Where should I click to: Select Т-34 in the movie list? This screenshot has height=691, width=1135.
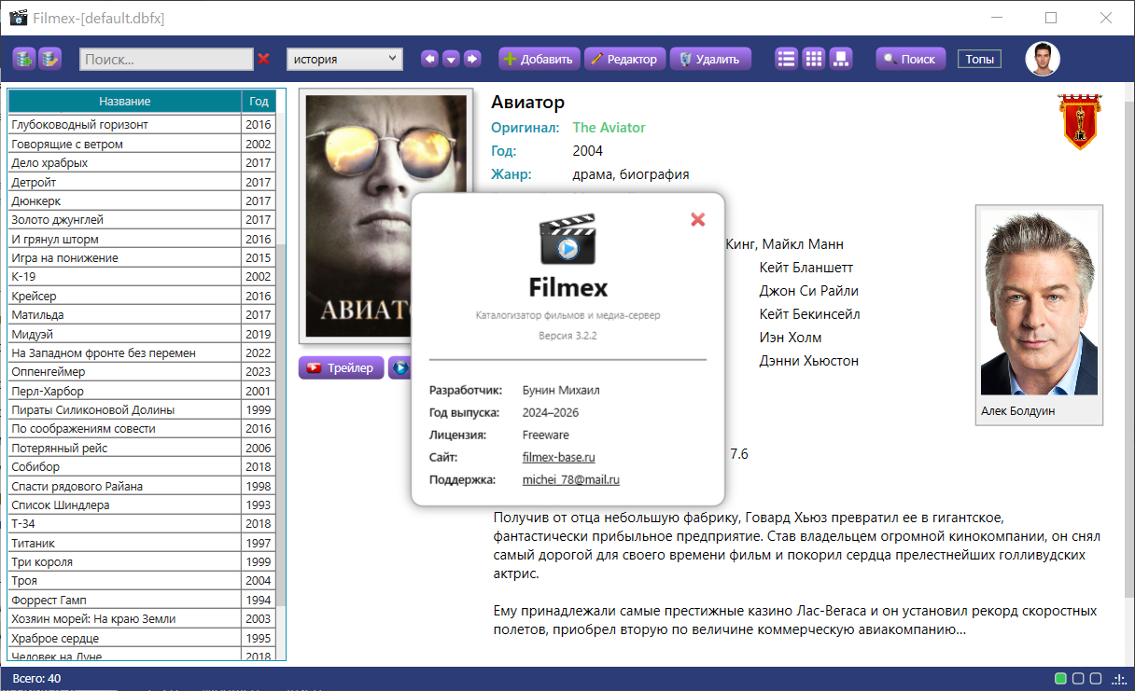pyautogui.click(x=142, y=524)
